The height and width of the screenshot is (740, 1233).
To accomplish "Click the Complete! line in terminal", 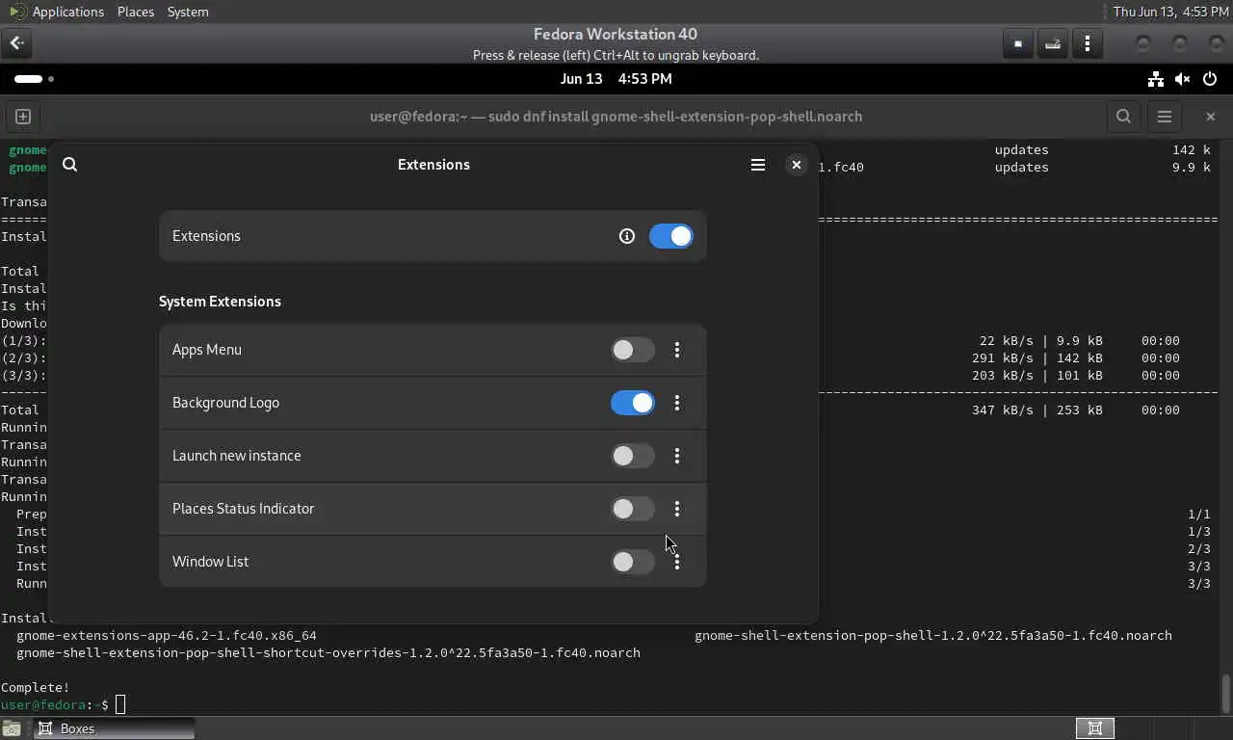I will coord(36,687).
